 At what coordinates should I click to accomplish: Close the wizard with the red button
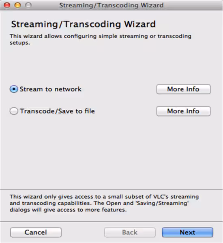click(7, 5)
